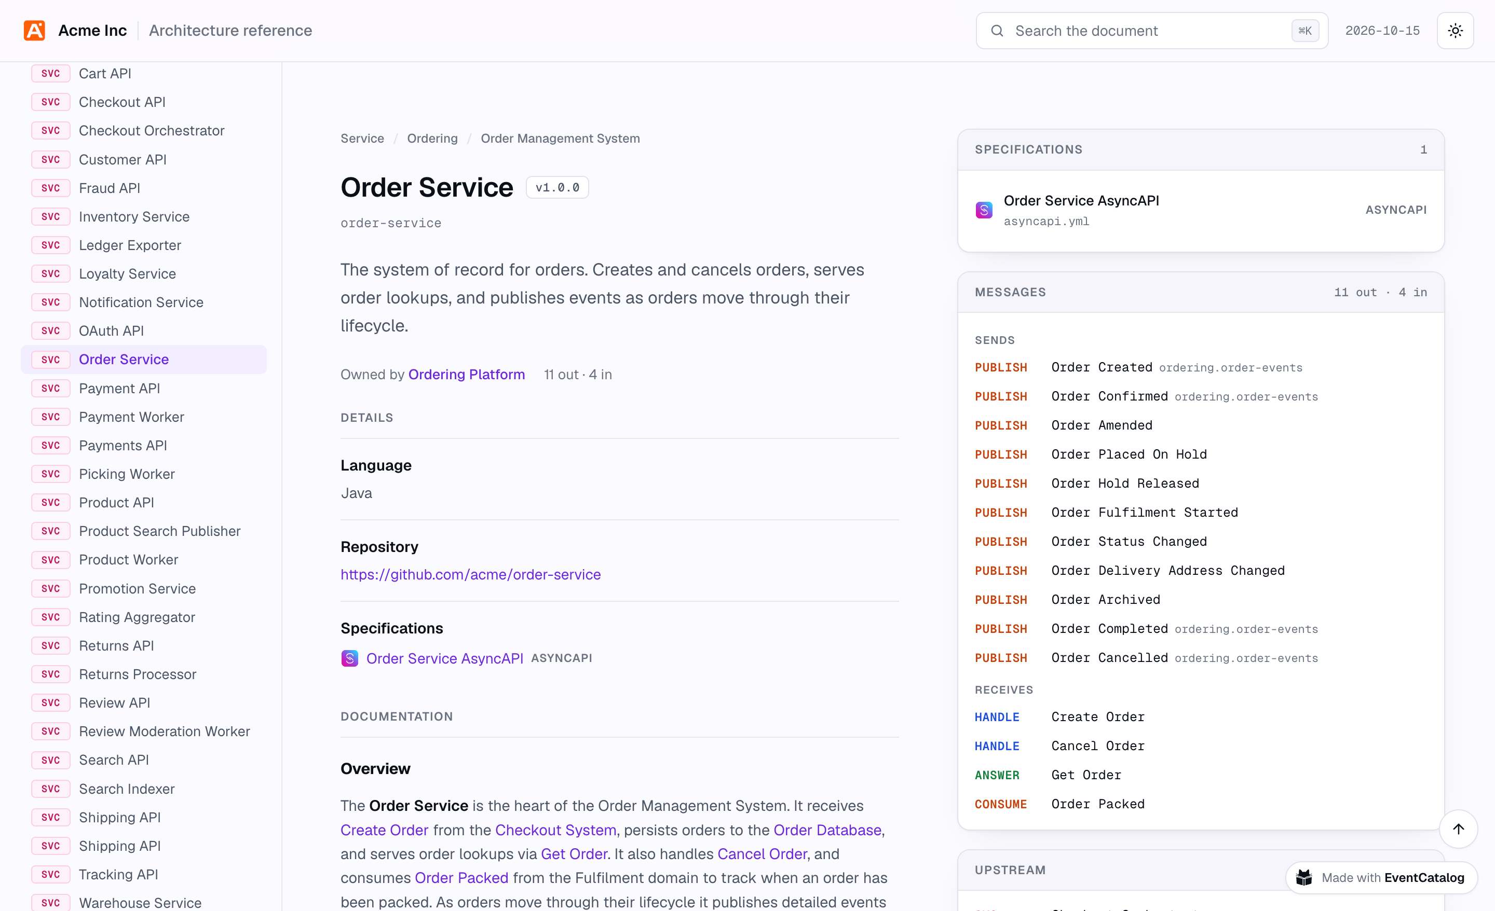Select Payments API in the sidebar
The image size is (1495, 911).
point(143,445)
